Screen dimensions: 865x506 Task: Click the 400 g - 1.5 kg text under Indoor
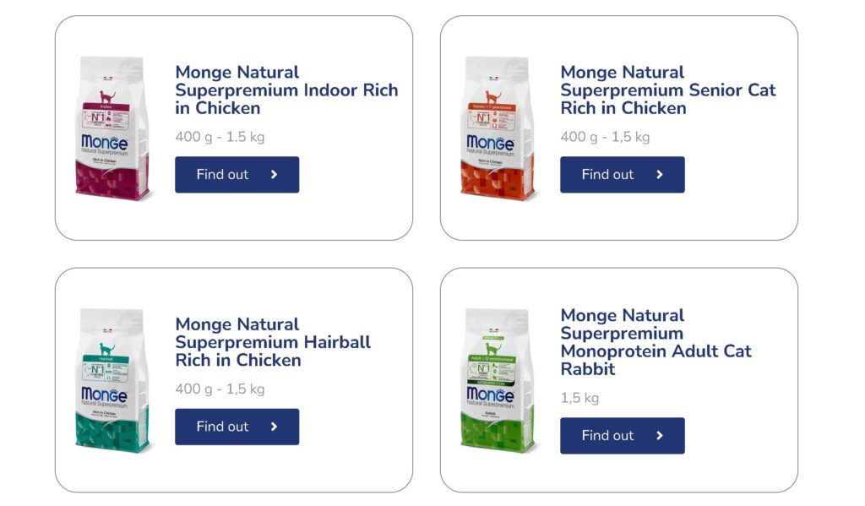(x=220, y=137)
